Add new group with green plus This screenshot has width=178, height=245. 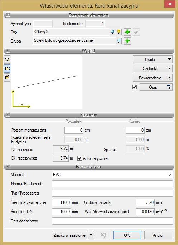point(127,41)
